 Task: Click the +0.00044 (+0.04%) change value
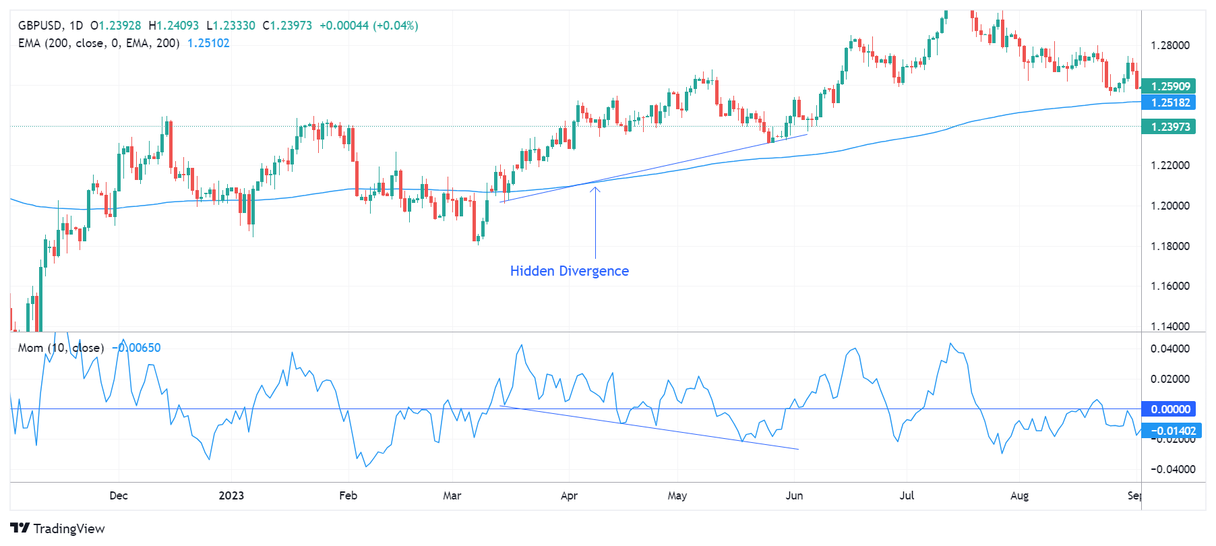coord(369,26)
